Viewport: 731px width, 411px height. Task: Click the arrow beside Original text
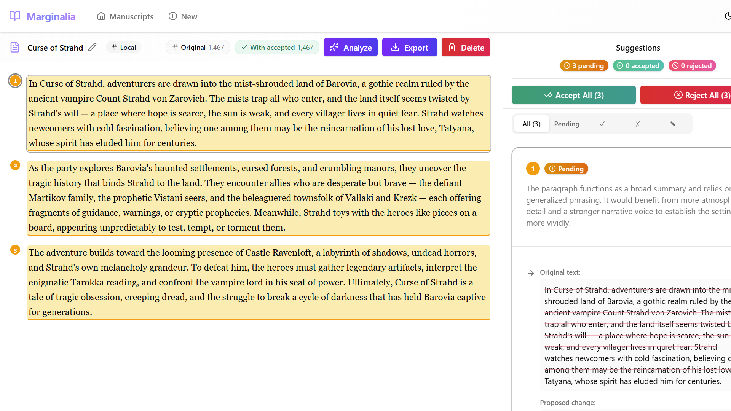(531, 273)
